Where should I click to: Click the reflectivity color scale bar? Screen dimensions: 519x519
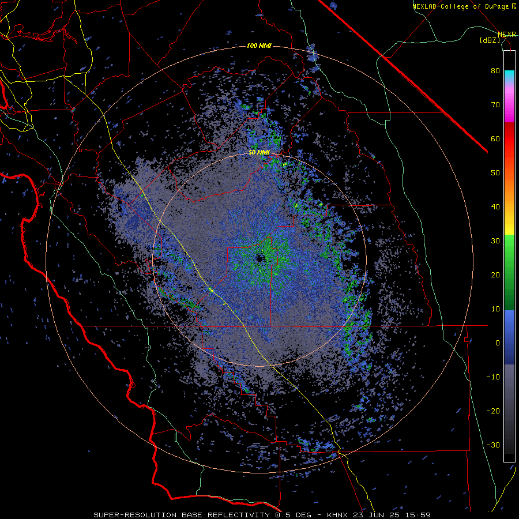[509, 256]
